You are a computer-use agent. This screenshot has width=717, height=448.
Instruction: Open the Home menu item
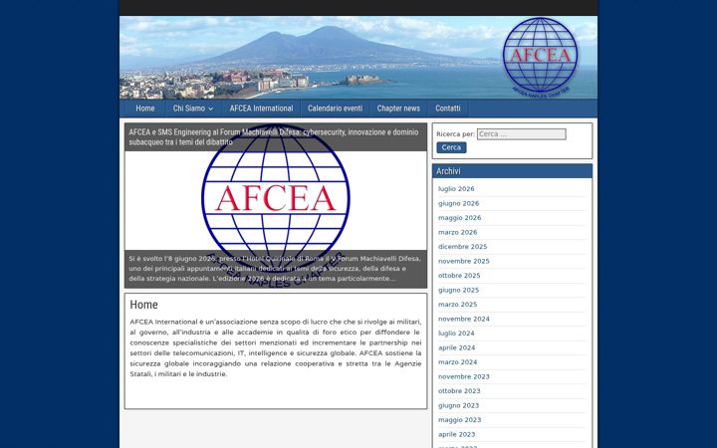click(145, 109)
